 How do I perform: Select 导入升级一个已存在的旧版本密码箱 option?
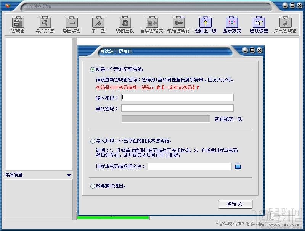point(93,141)
